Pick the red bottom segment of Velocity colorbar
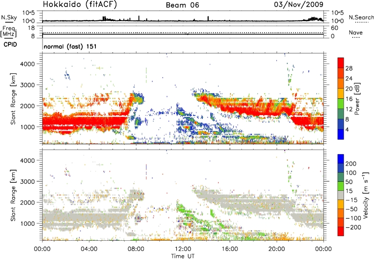Viewport: 374px width, 259px height. [x=341, y=231]
